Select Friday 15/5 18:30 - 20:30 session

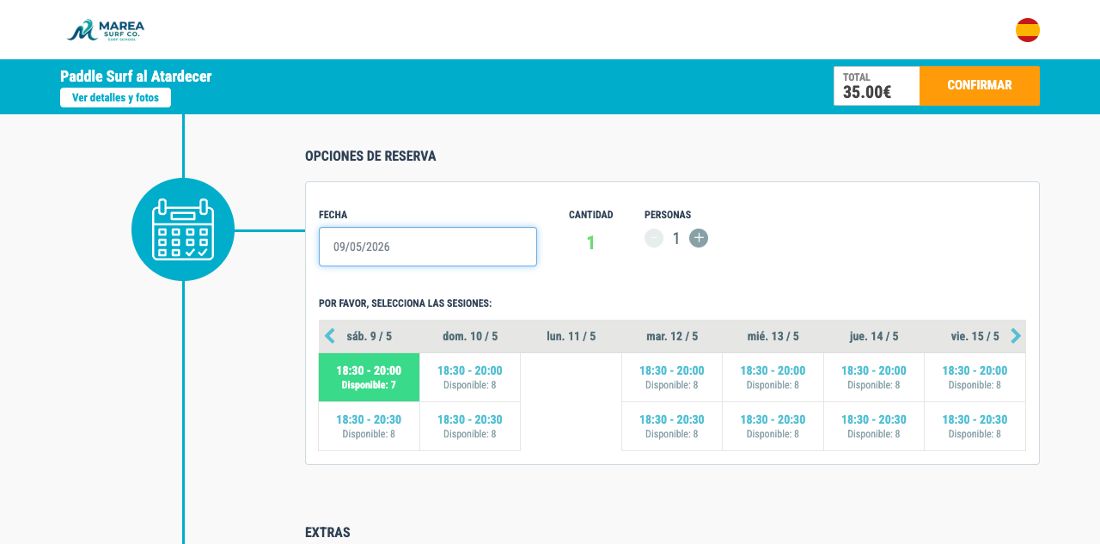tap(975, 426)
